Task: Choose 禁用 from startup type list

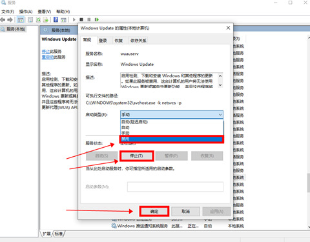Action: click(x=172, y=139)
